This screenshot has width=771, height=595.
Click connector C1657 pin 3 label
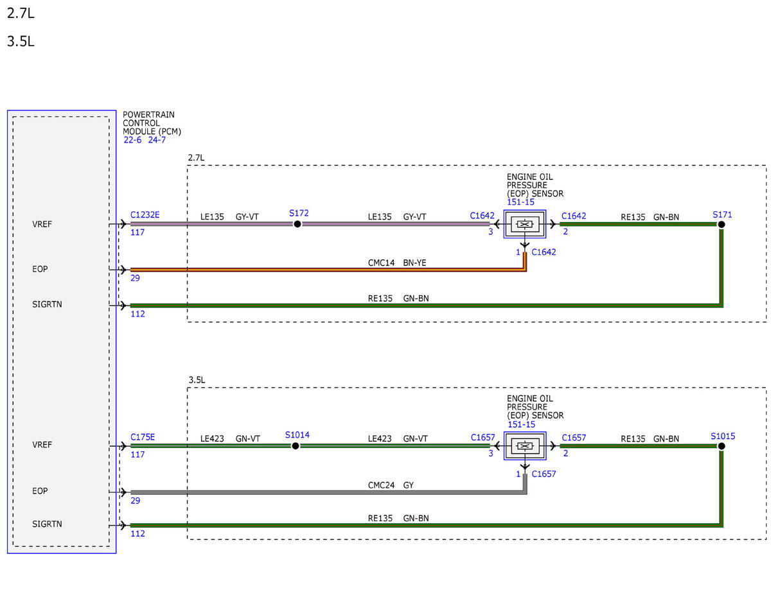[490, 454]
